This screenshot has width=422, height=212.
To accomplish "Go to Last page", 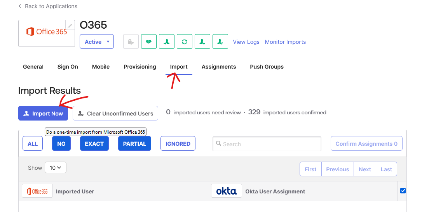I will point(386,169).
